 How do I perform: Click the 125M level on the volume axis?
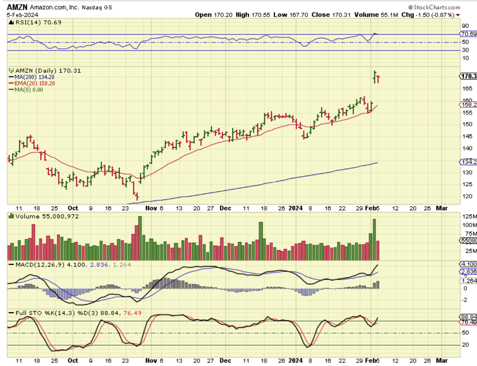tap(470, 216)
